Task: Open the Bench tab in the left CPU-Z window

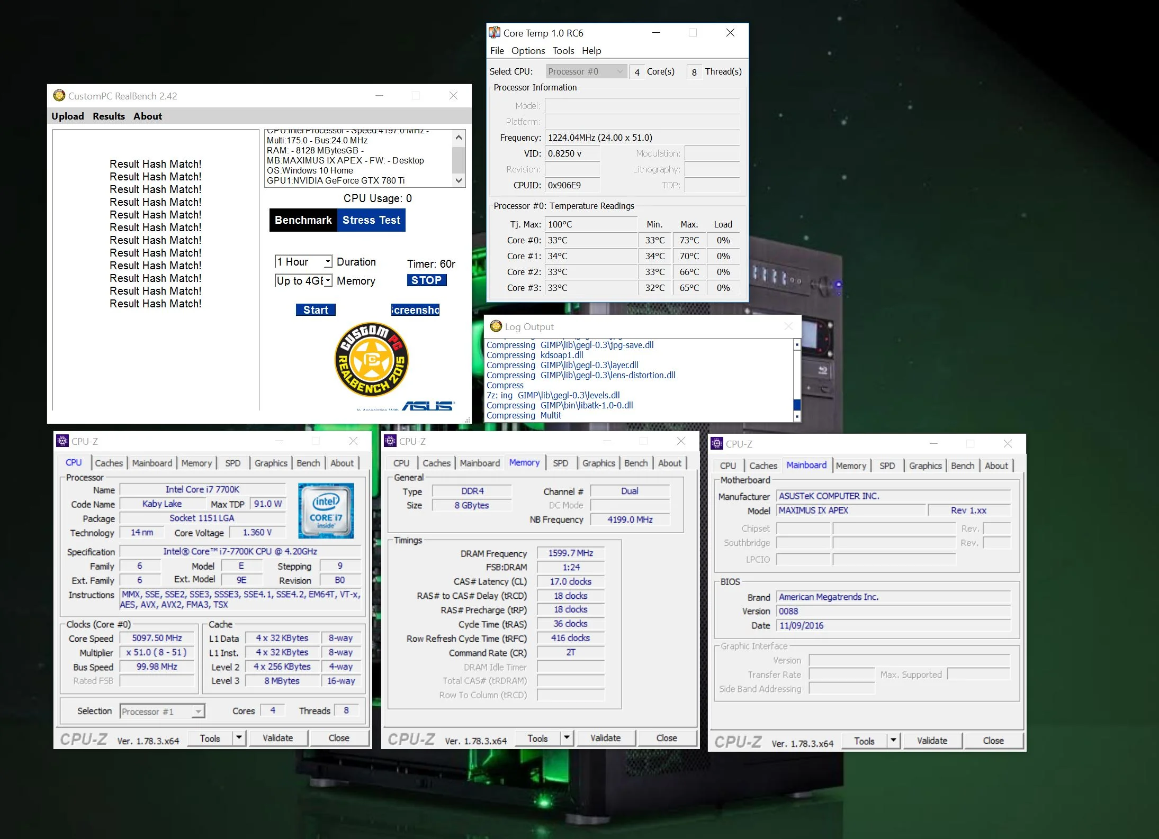Action: [x=308, y=463]
